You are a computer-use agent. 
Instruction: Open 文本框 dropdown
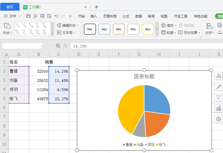pyautogui.click(x=66, y=32)
